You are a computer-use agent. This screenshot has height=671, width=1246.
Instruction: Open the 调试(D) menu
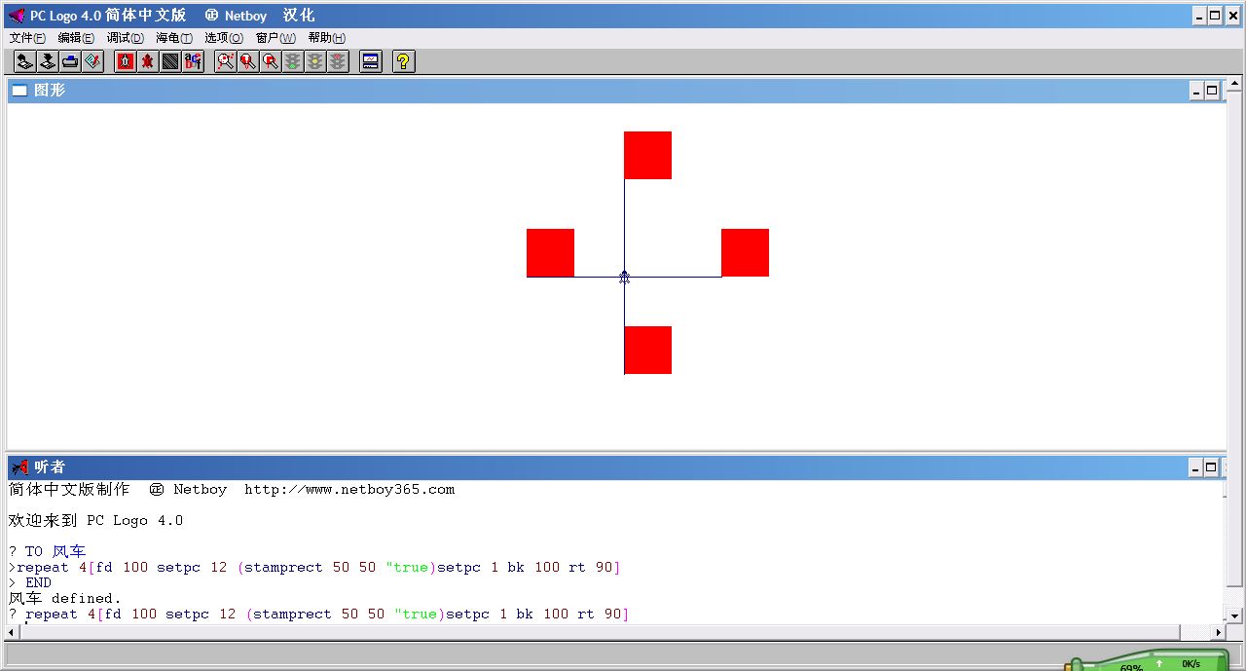pos(125,38)
